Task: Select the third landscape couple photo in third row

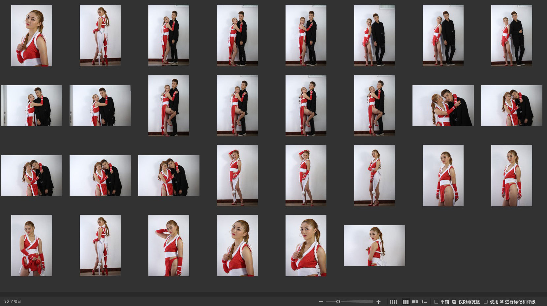Action: pos(169,176)
